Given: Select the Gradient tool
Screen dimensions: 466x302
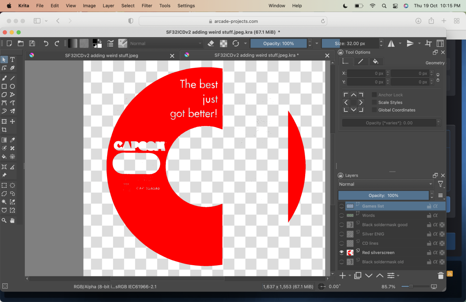Looking at the screenshot, I should pos(4,140).
